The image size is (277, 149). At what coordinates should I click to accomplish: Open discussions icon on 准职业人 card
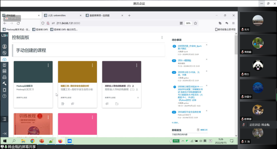(107, 104)
